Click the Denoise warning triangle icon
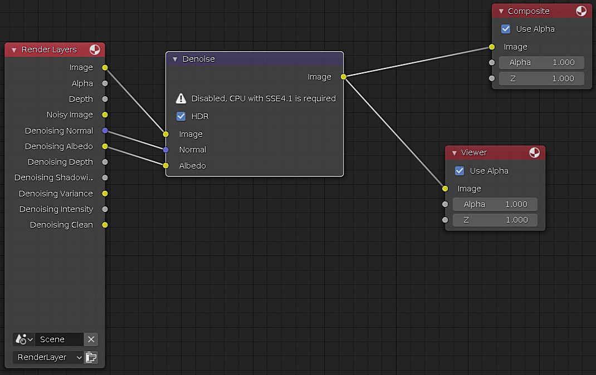The image size is (596, 375). pos(180,98)
